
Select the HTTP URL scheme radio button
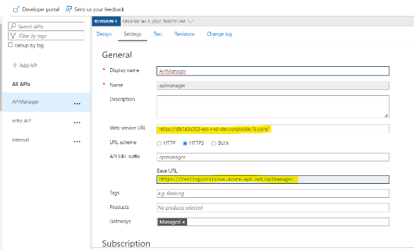pyautogui.click(x=159, y=144)
